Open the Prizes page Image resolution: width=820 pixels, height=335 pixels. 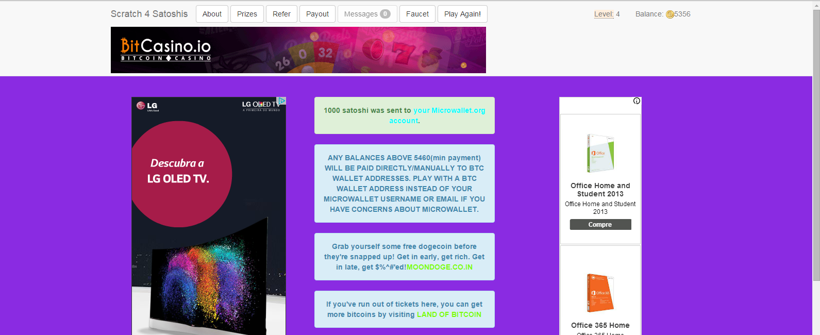pos(247,14)
